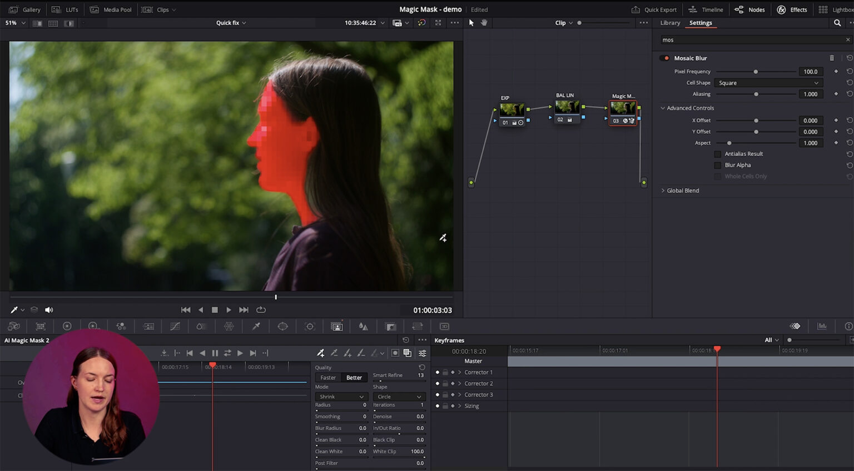Enable the Antialias Result checkbox
This screenshot has height=471, width=854.
tap(717, 154)
